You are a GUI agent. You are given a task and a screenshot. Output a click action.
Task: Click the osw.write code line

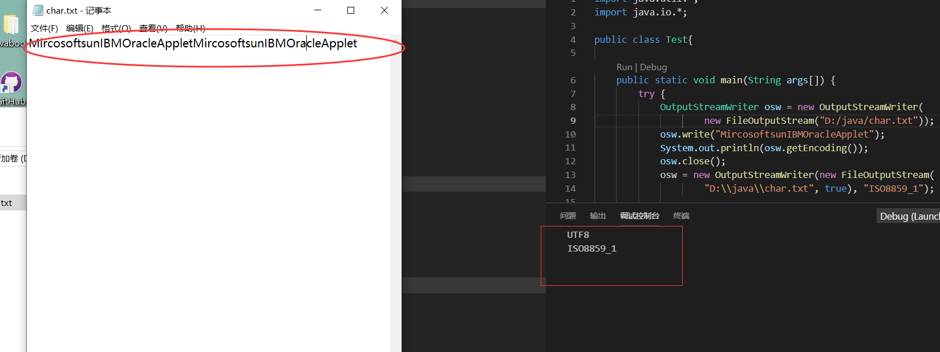pos(772,134)
